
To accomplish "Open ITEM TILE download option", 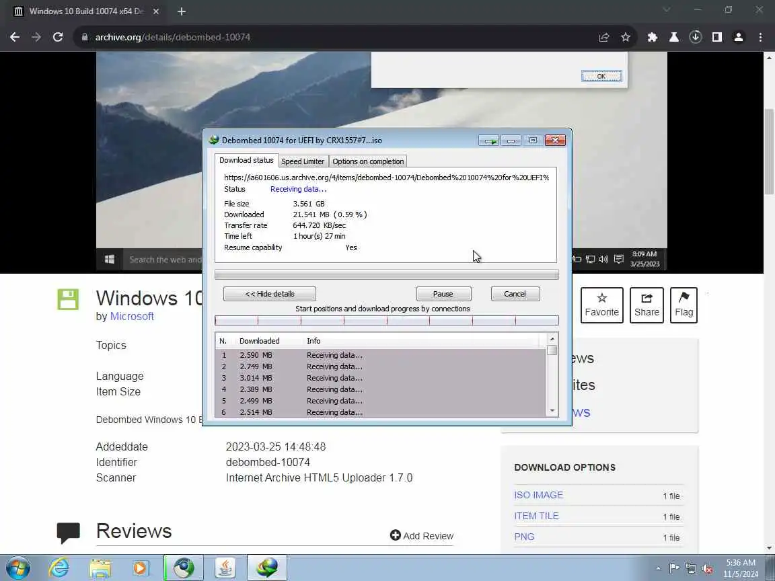I will pos(536,516).
